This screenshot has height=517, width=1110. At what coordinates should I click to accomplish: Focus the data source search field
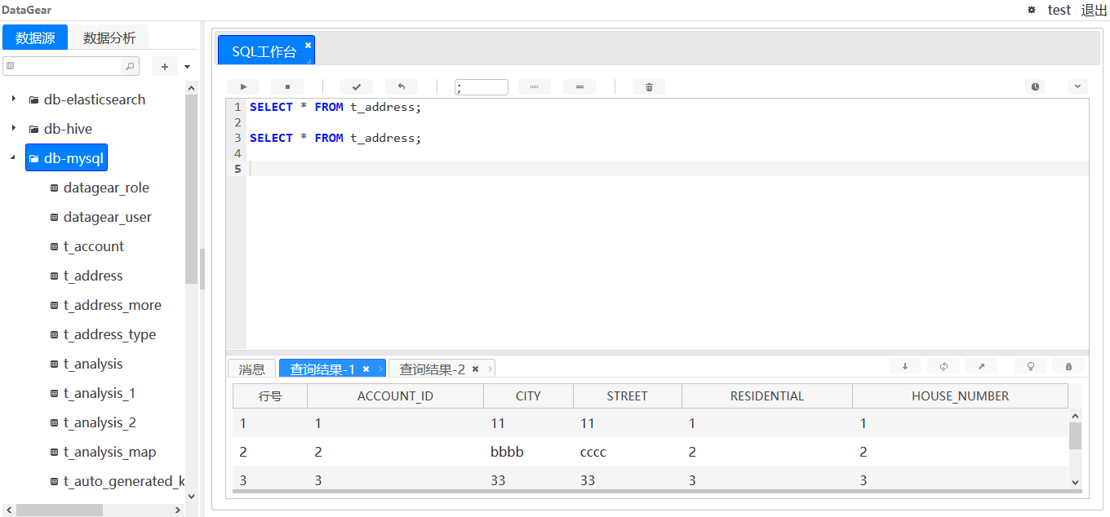[71, 66]
